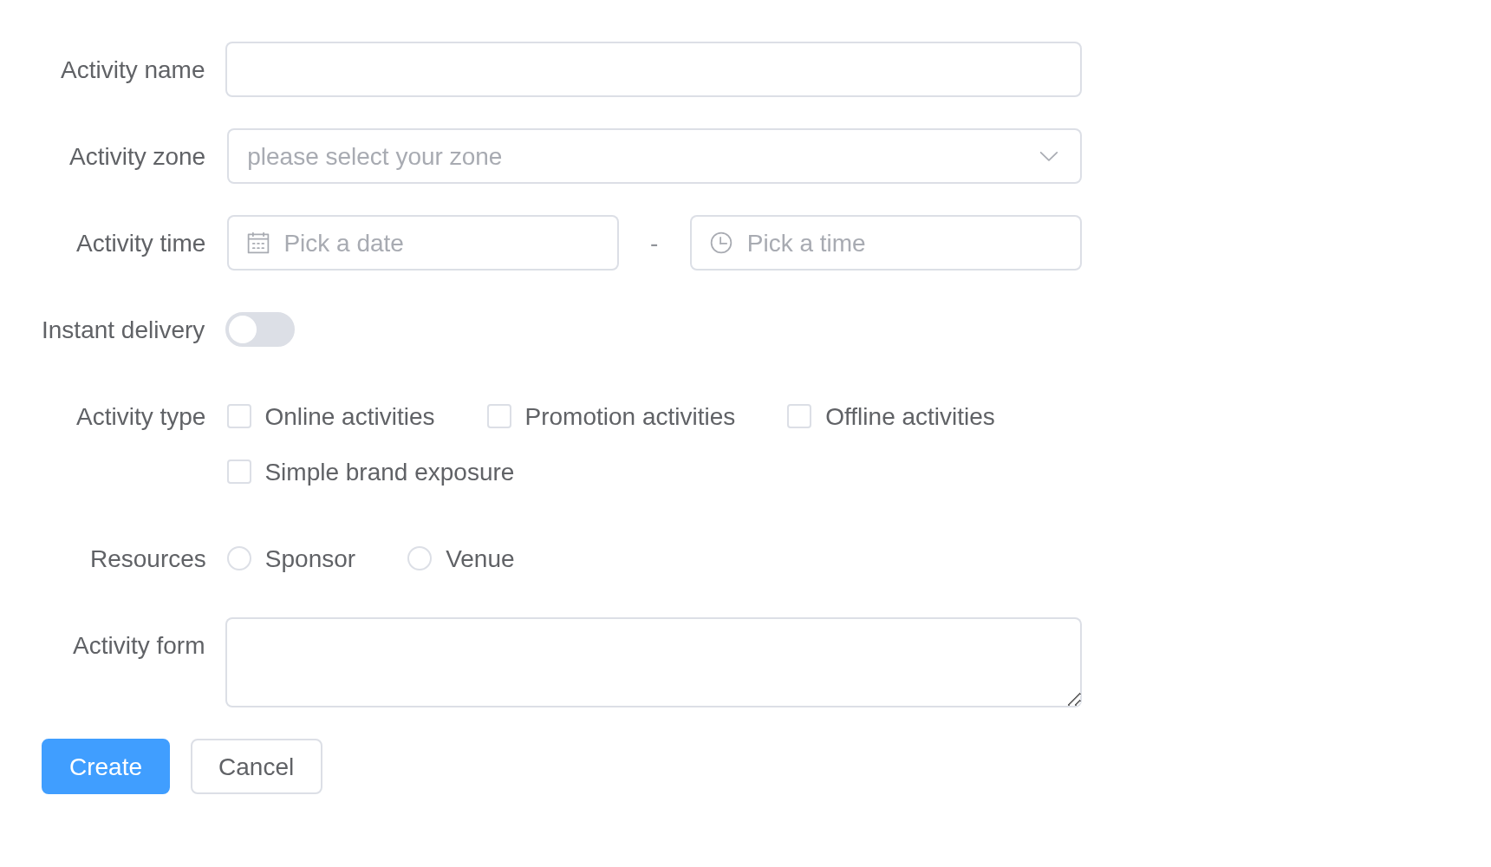Focus the Activity name input field
1491x867 pixels.
pos(654,69)
